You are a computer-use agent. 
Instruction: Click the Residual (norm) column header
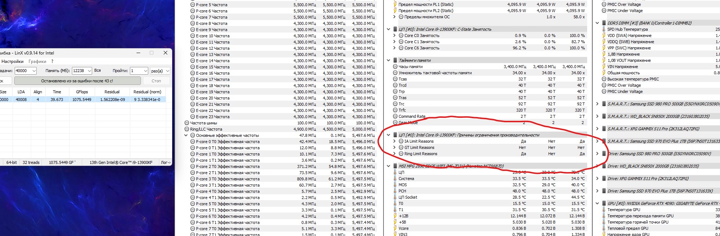pos(147,92)
